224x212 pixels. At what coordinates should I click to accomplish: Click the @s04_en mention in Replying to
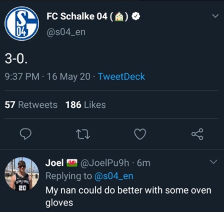click(x=113, y=176)
